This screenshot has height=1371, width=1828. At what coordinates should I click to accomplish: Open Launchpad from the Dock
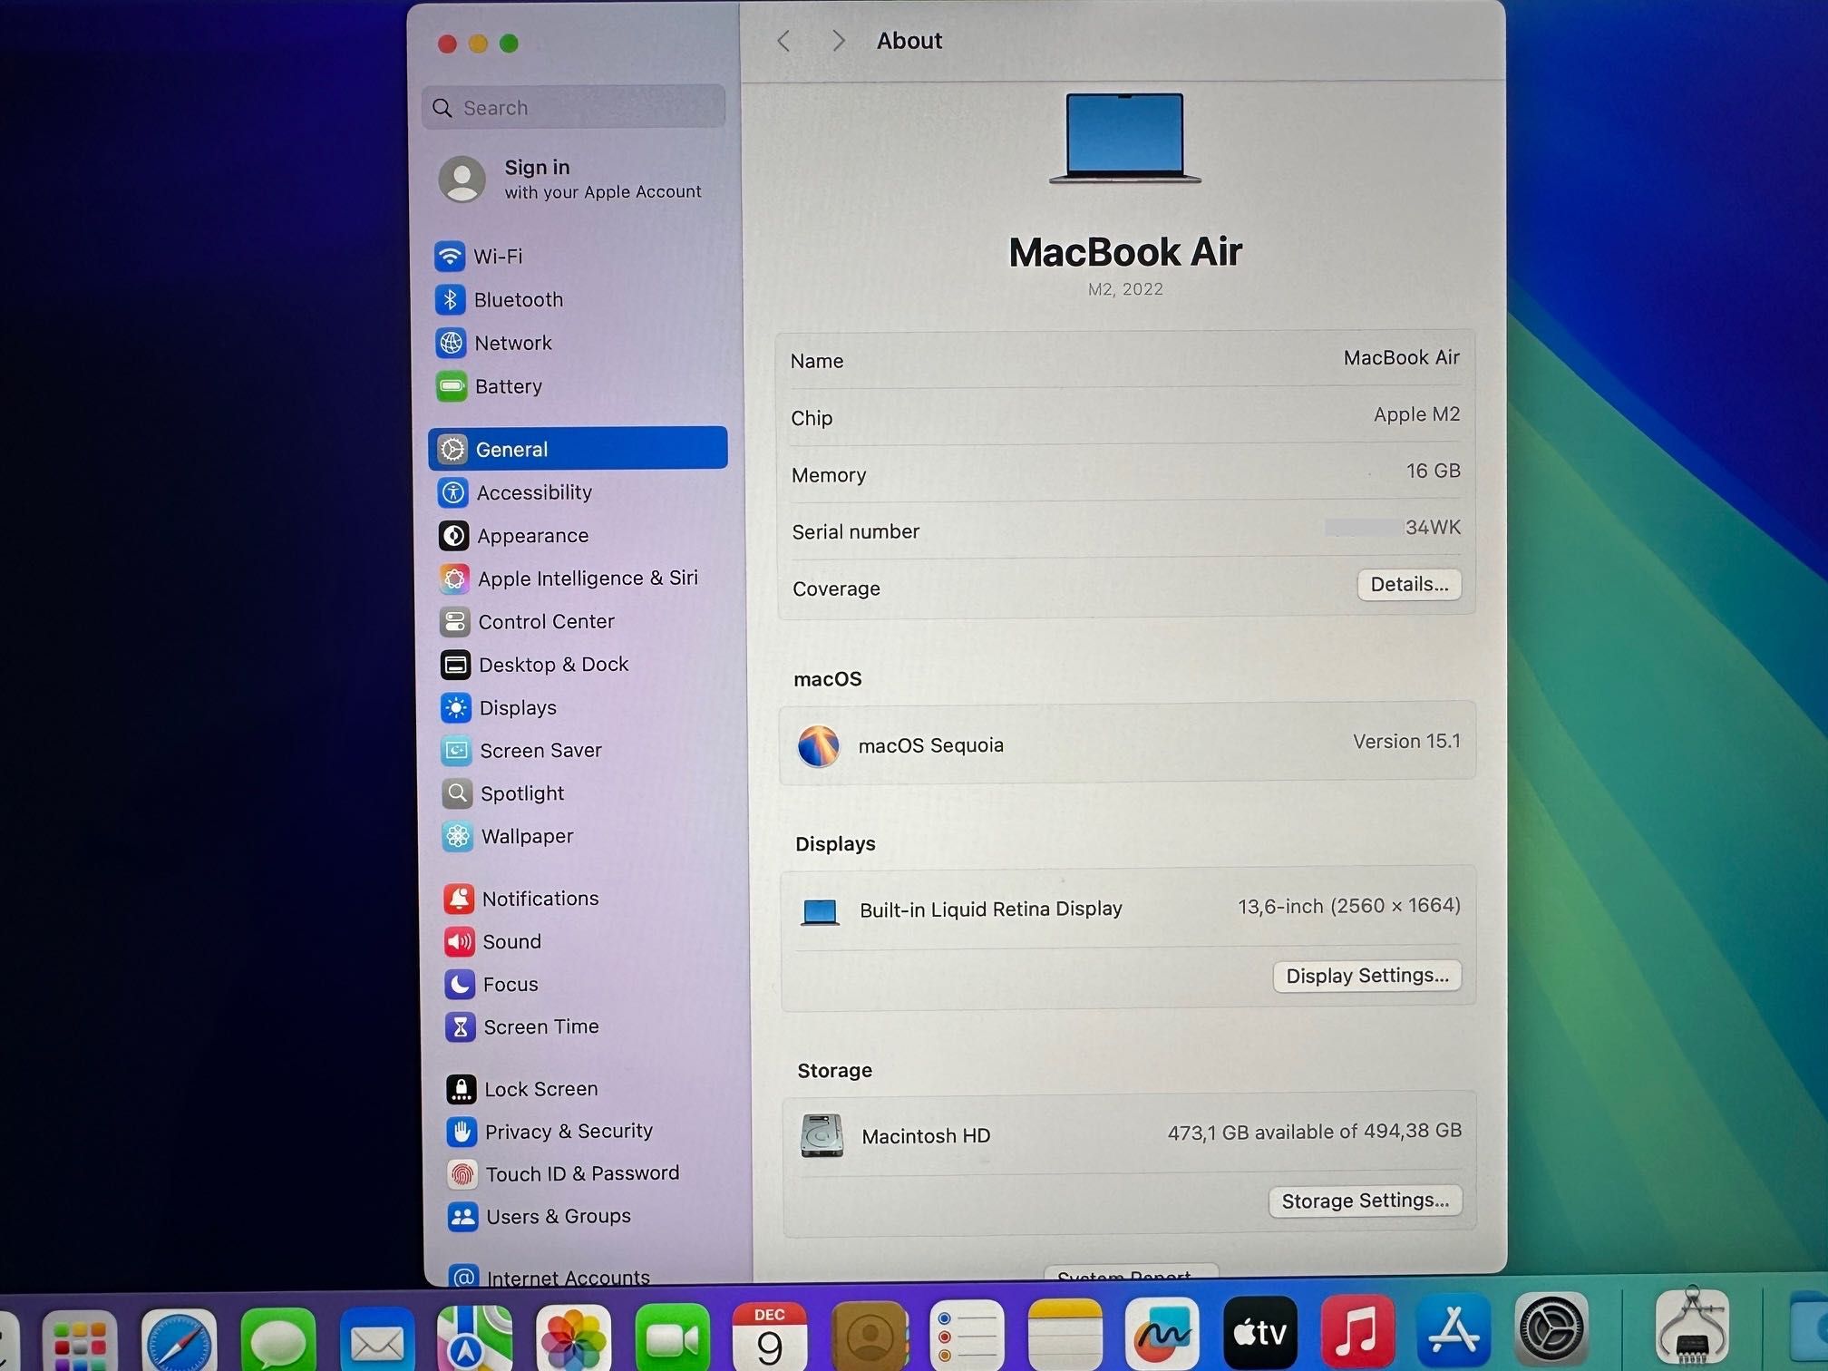click(x=80, y=1341)
